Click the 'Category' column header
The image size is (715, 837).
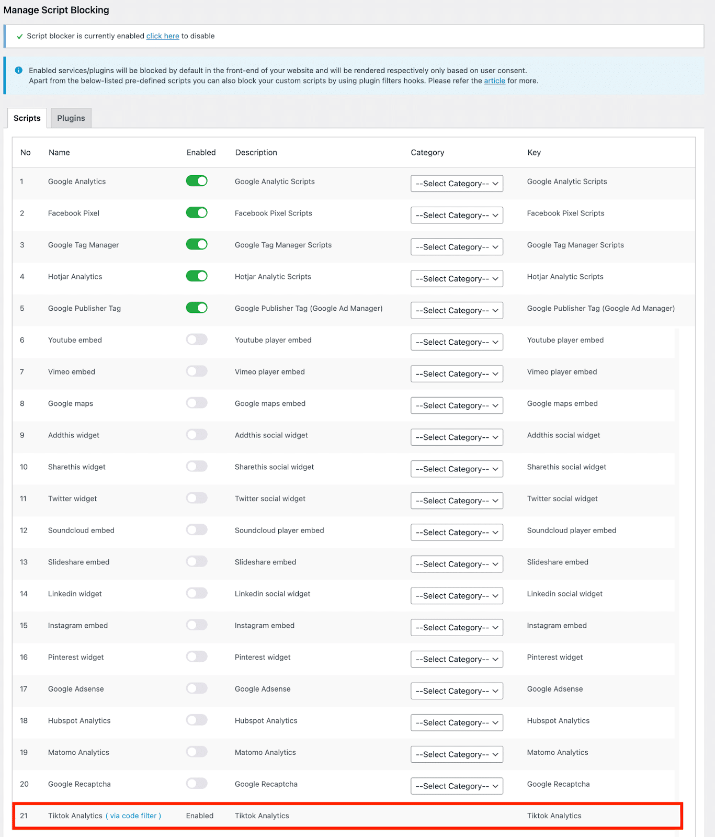(427, 152)
